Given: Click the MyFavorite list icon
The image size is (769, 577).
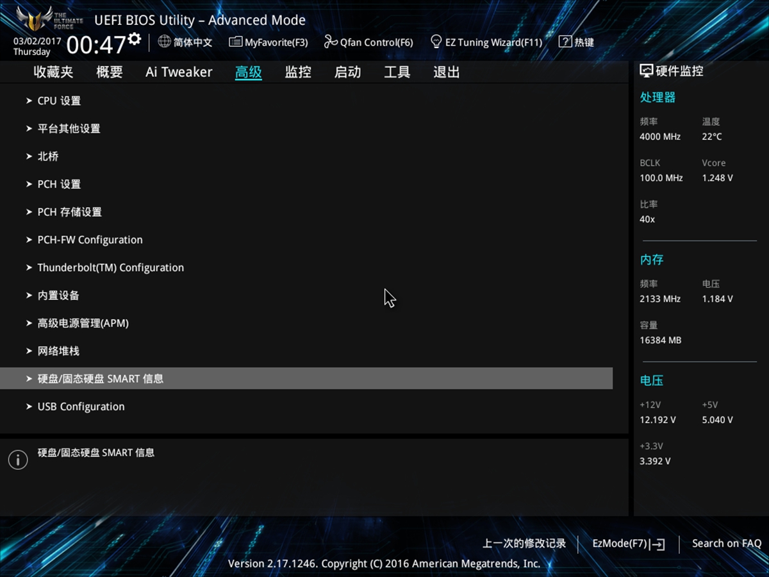Looking at the screenshot, I should tap(235, 42).
